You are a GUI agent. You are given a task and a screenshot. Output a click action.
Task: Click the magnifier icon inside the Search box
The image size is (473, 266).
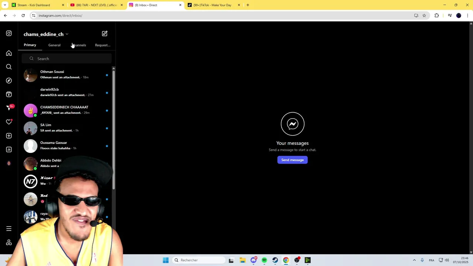tap(31, 59)
